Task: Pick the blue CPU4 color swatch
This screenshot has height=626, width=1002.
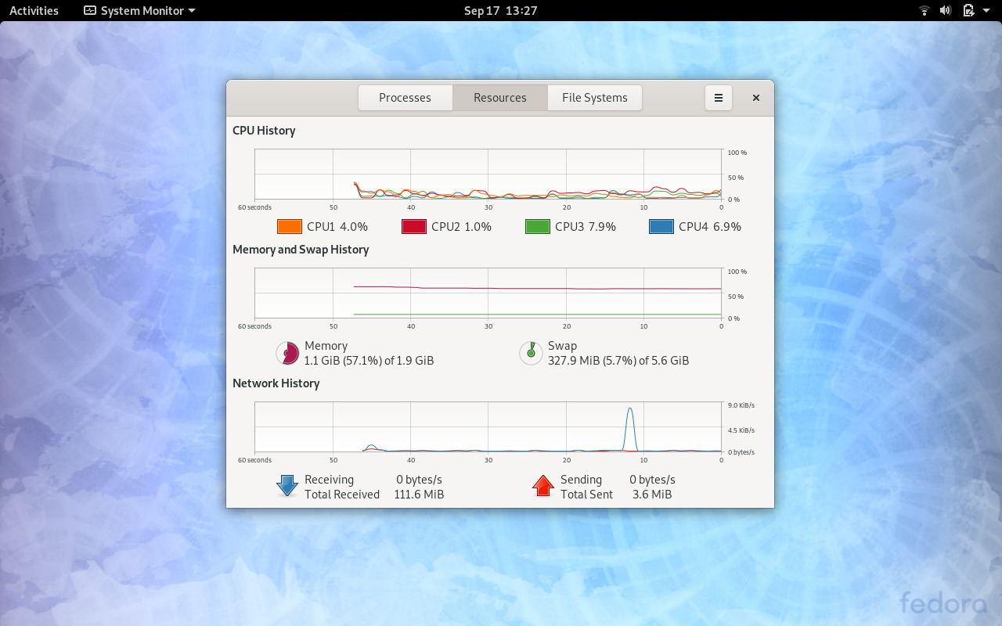Action: click(x=661, y=227)
